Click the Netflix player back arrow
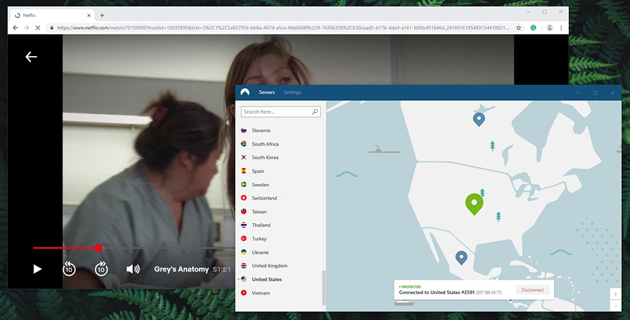The image size is (630, 320). click(x=31, y=57)
